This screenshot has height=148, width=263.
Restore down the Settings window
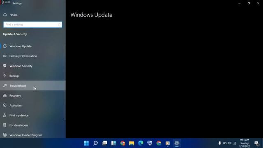pos(249,3)
